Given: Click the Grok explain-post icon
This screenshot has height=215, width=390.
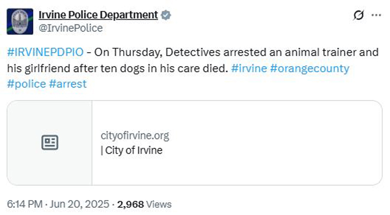Looking at the screenshot, I should 358,15.
